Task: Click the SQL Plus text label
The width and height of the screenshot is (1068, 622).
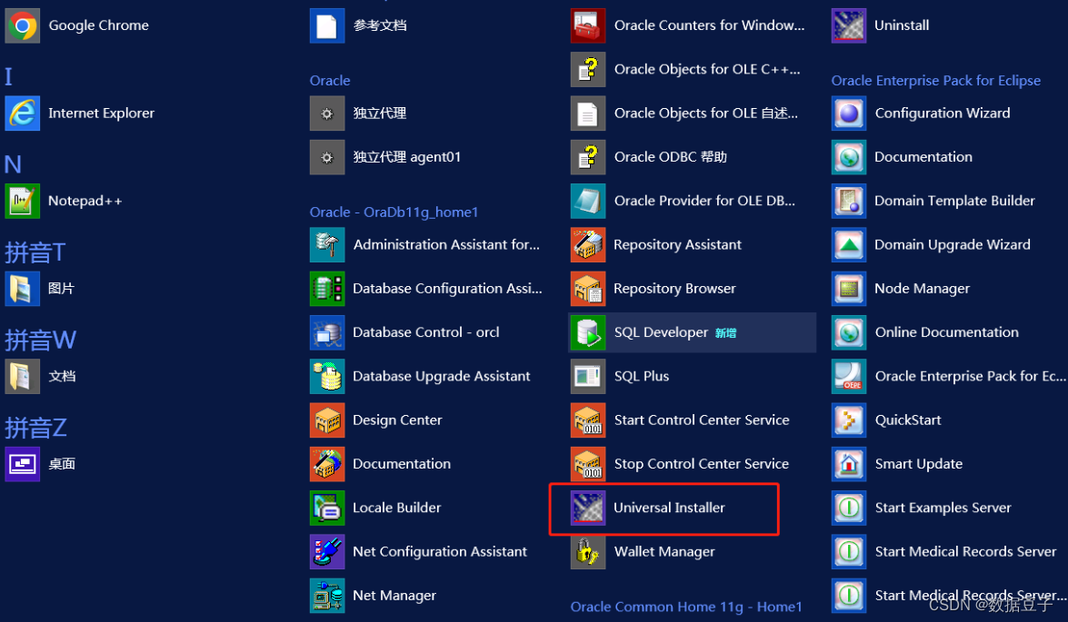Action: (642, 376)
